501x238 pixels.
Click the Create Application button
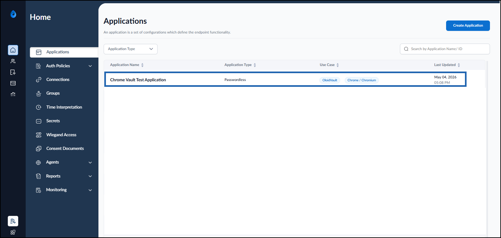pos(468,25)
